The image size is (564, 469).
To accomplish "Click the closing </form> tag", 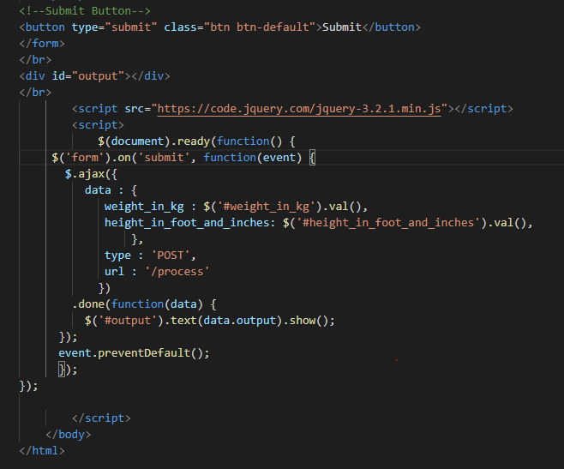I will pos(42,44).
